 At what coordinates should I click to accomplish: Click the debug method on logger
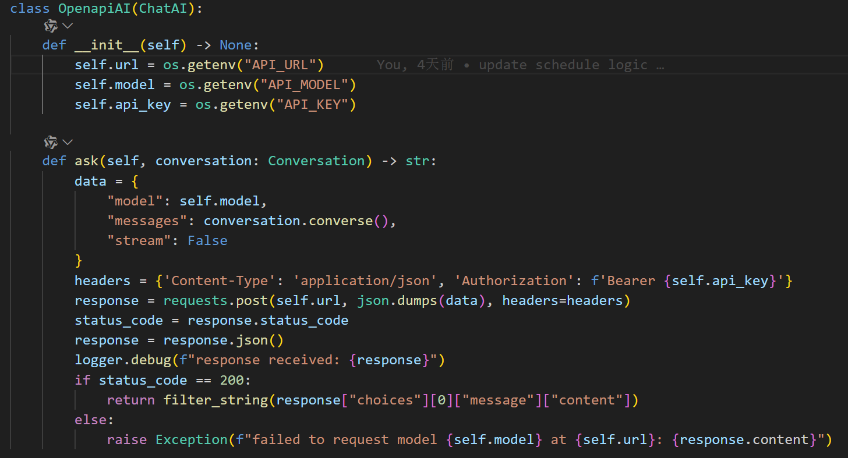point(151,360)
